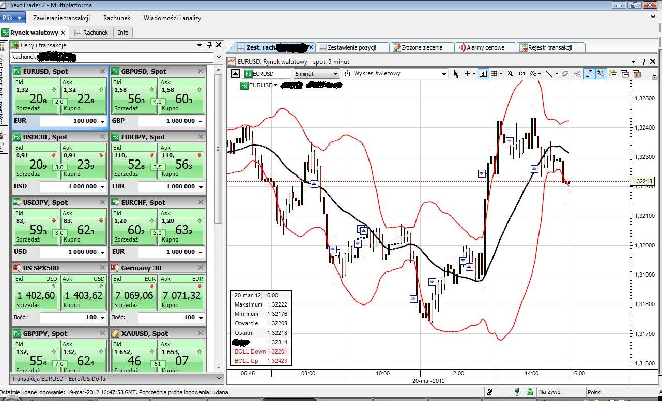
Task: Open the chart toolbar overflow options
Action: tap(655, 76)
